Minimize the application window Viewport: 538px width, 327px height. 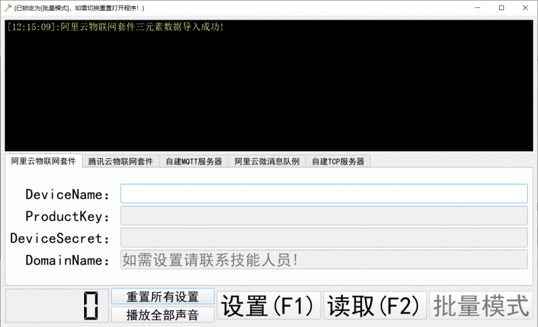pyautogui.click(x=477, y=7)
